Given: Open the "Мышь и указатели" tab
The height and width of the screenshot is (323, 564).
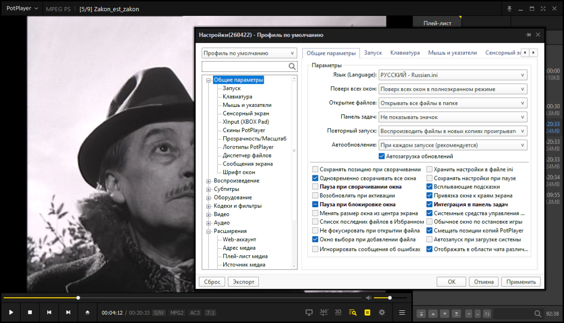Looking at the screenshot, I should [452, 53].
